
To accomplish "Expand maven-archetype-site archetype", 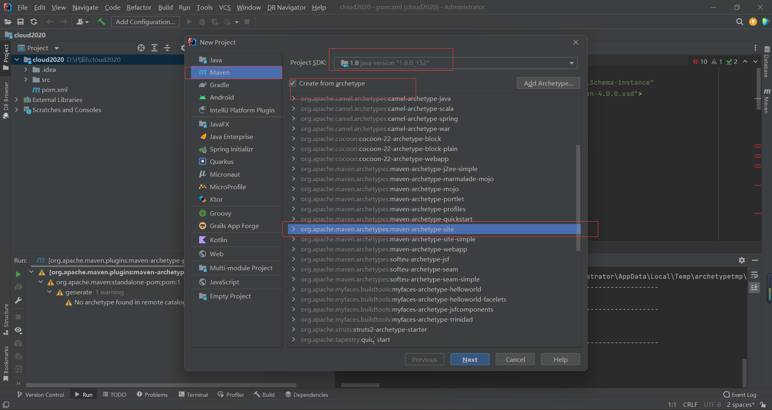I will tap(294, 229).
